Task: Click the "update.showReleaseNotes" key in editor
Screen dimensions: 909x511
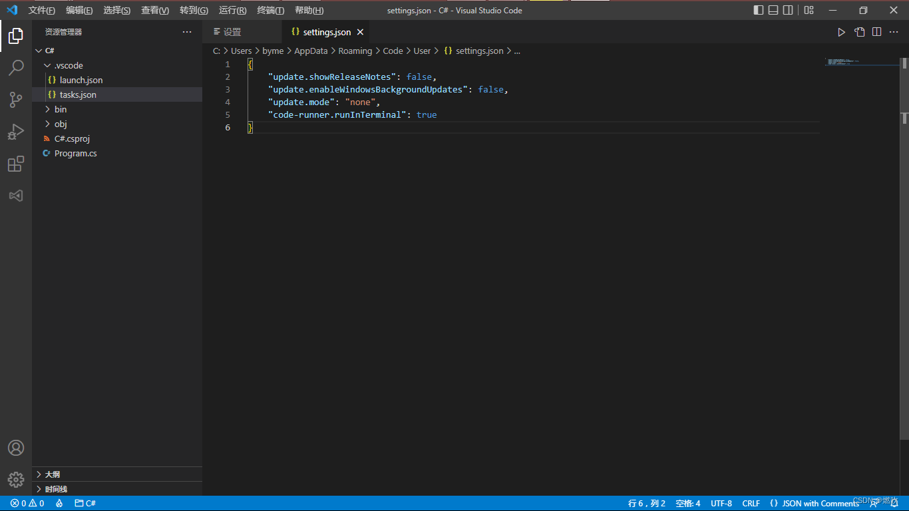Action: coord(332,77)
